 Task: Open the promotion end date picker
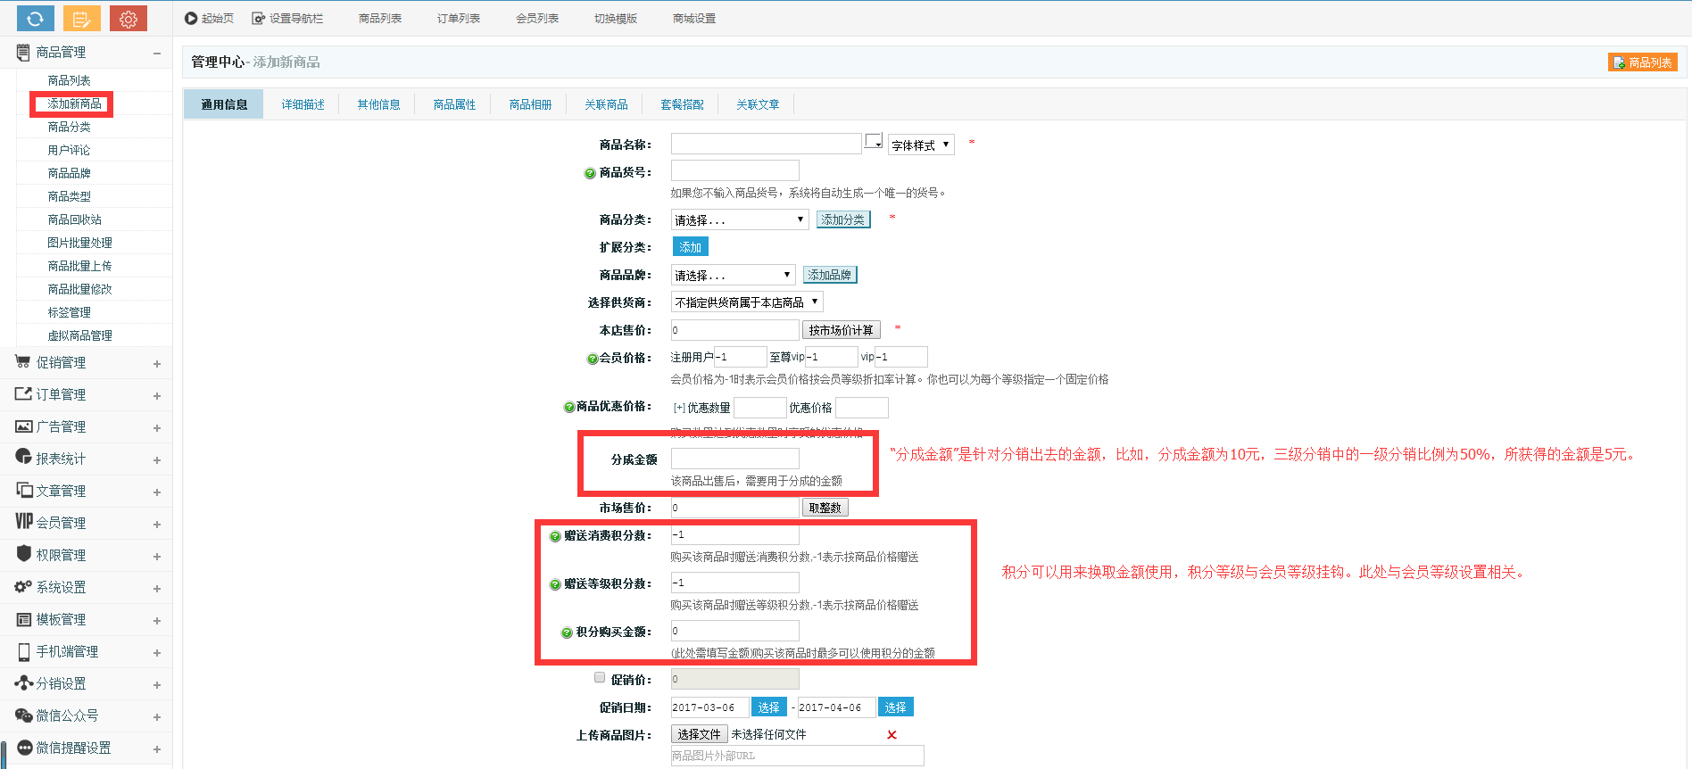[x=896, y=707]
